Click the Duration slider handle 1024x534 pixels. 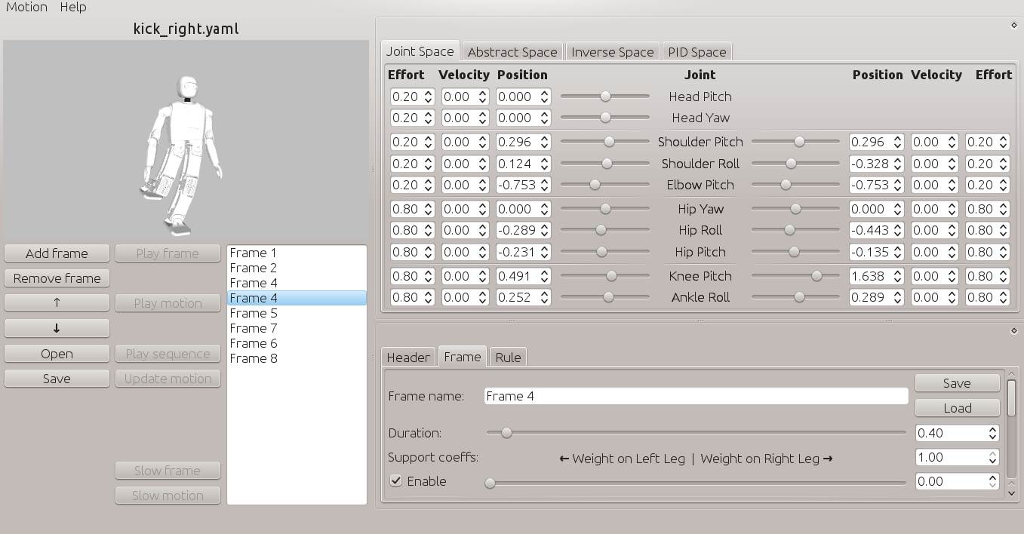pyautogui.click(x=506, y=433)
